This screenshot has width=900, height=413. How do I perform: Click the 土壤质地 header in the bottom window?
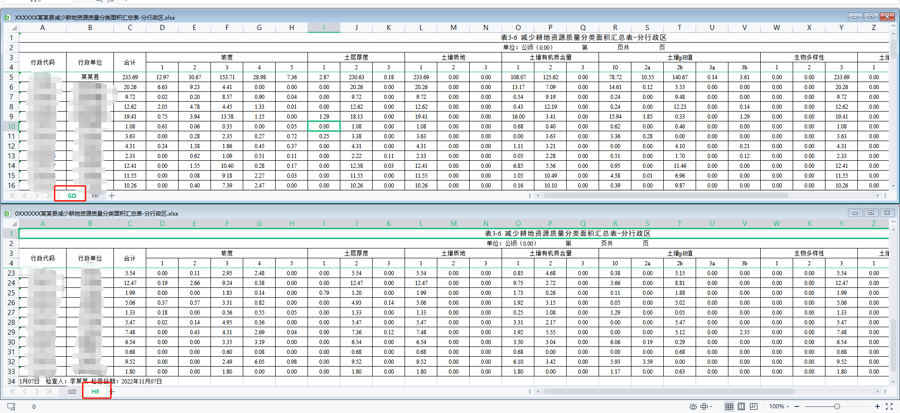point(453,253)
